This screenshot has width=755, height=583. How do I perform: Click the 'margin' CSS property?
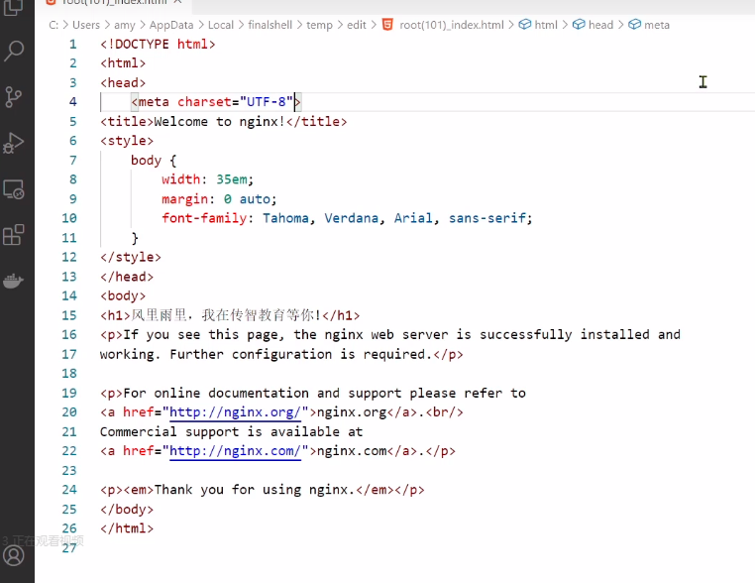coord(185,199)
